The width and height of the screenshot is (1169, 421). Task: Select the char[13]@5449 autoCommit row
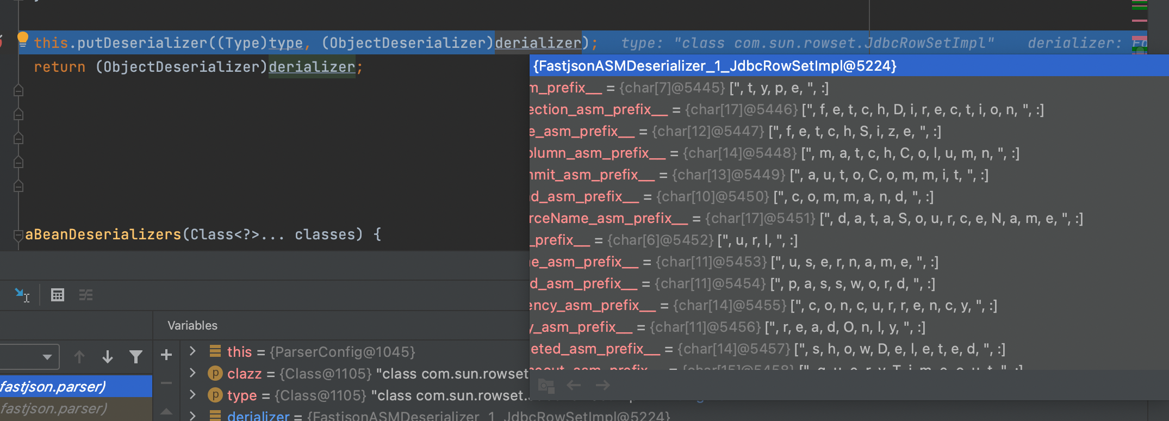849,175
